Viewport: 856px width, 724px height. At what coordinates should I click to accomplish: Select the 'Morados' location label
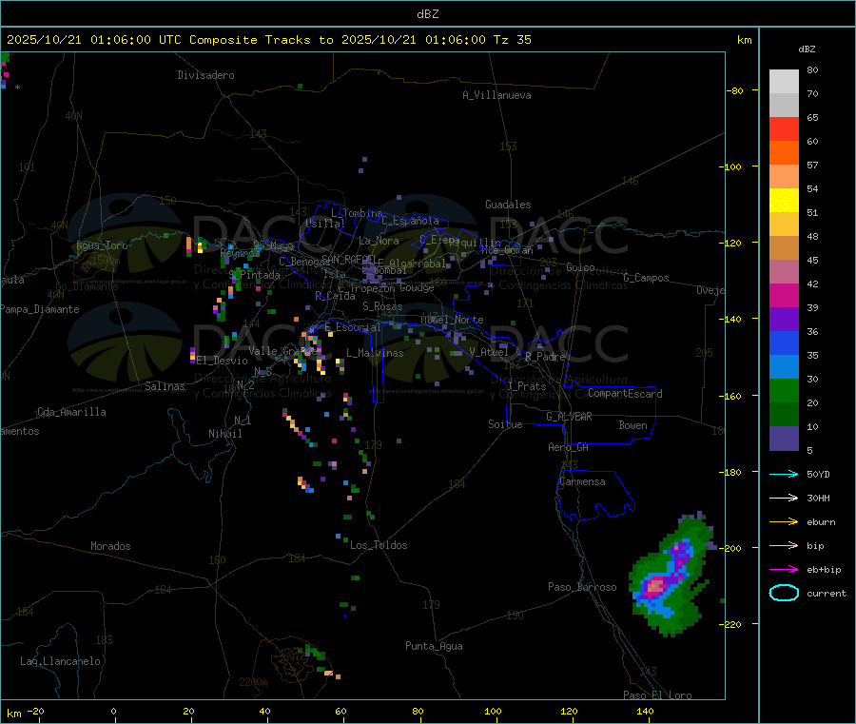click(110, 546)
